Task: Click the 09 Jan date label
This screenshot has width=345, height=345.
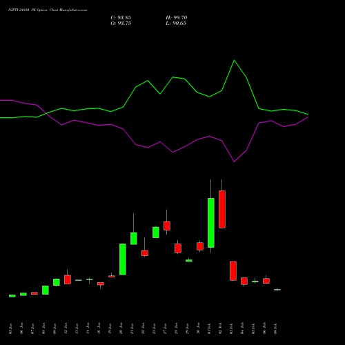Action: [x=55, y=328]
